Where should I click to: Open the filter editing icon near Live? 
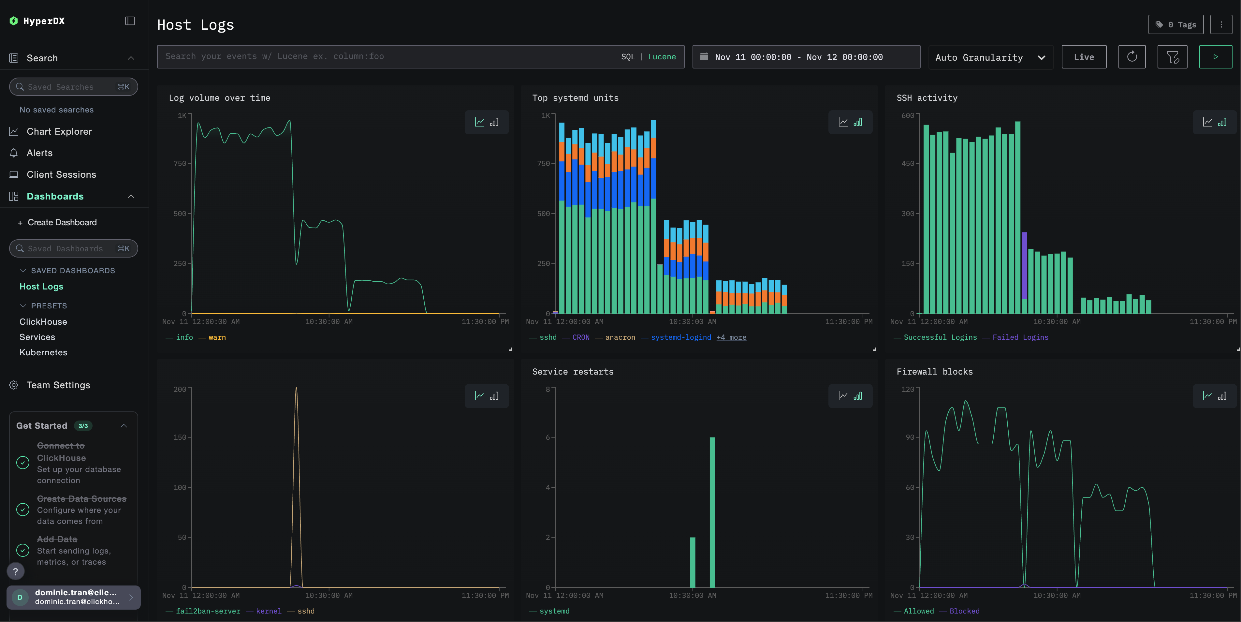point(1173,56)
